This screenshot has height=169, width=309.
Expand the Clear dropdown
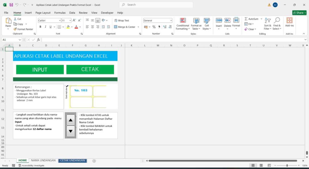(255, 29)
